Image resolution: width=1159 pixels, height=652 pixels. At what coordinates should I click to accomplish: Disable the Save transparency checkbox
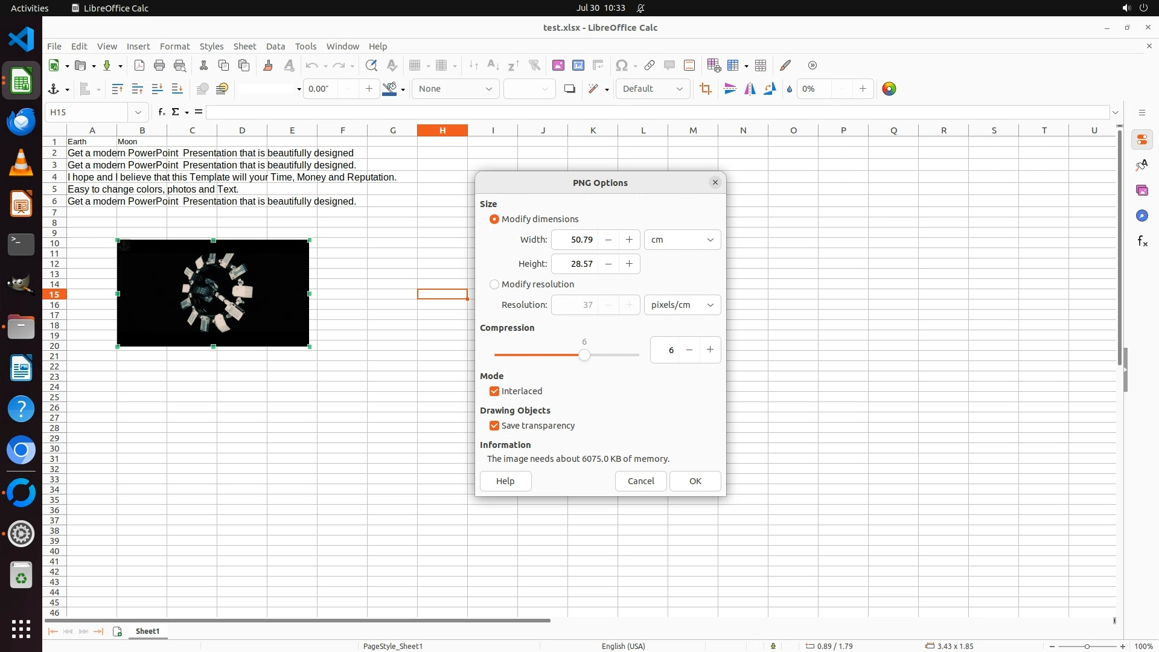click(x=494, y=426)
